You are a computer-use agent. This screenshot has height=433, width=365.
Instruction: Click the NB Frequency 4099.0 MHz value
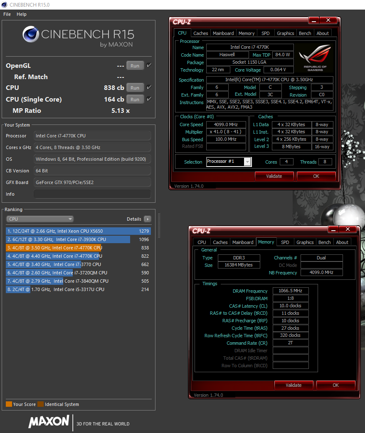321,273
